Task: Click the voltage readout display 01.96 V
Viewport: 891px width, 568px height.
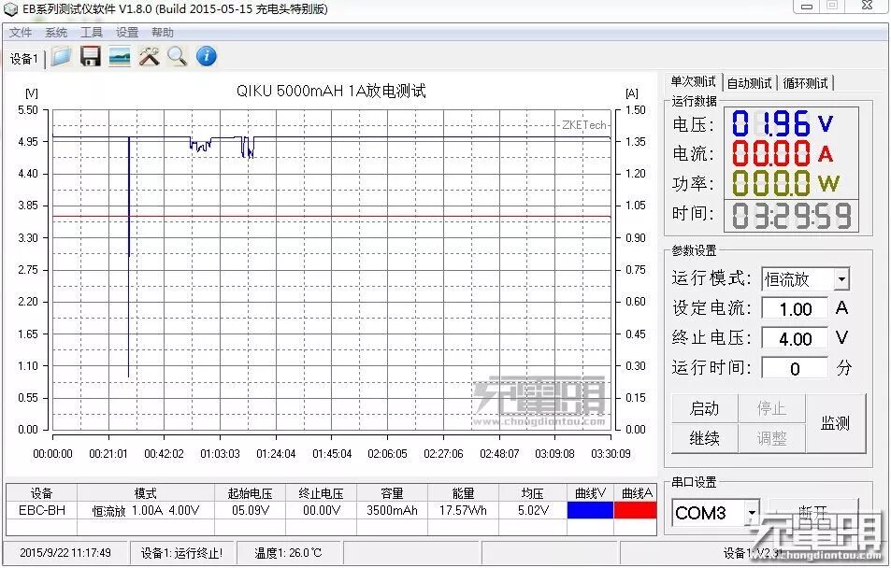Action: pos(783,123)
